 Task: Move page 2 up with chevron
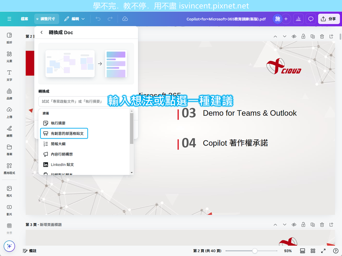[275, 36]
